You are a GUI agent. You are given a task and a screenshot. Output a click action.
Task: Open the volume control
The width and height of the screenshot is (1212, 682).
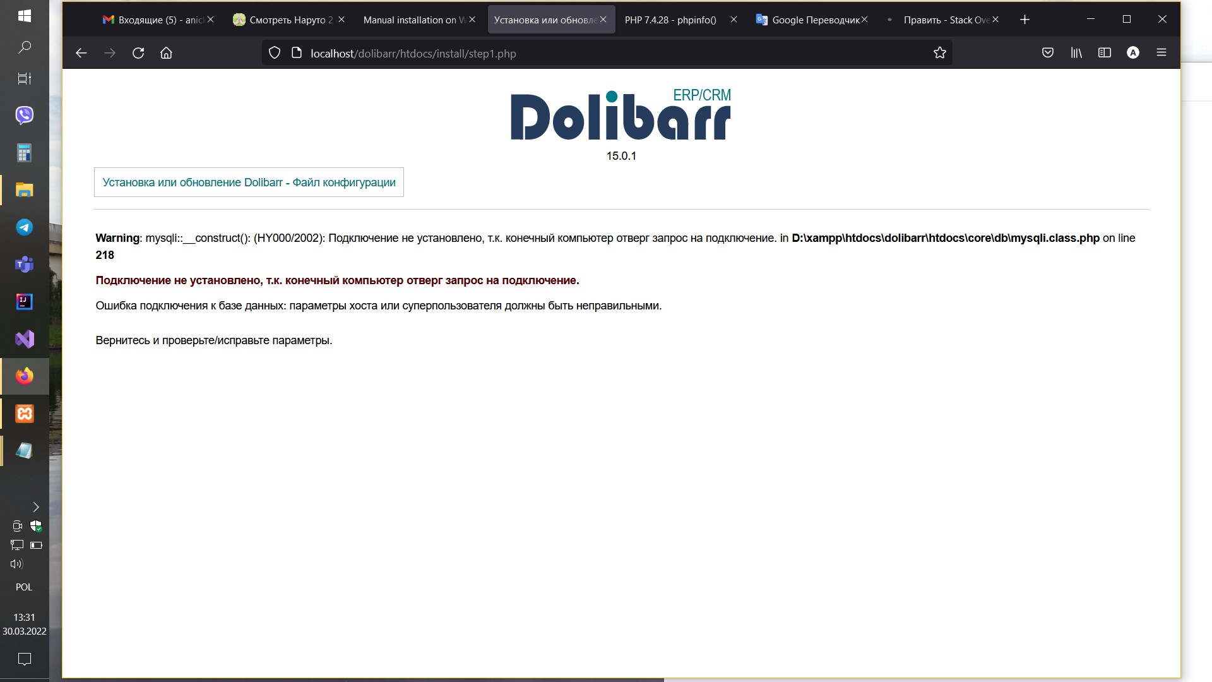16,564
